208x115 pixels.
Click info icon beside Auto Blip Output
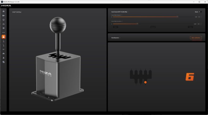[x=122, y=15]
